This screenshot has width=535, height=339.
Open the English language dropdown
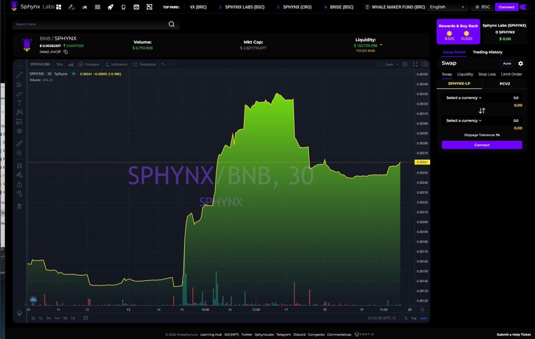[447, 7]
